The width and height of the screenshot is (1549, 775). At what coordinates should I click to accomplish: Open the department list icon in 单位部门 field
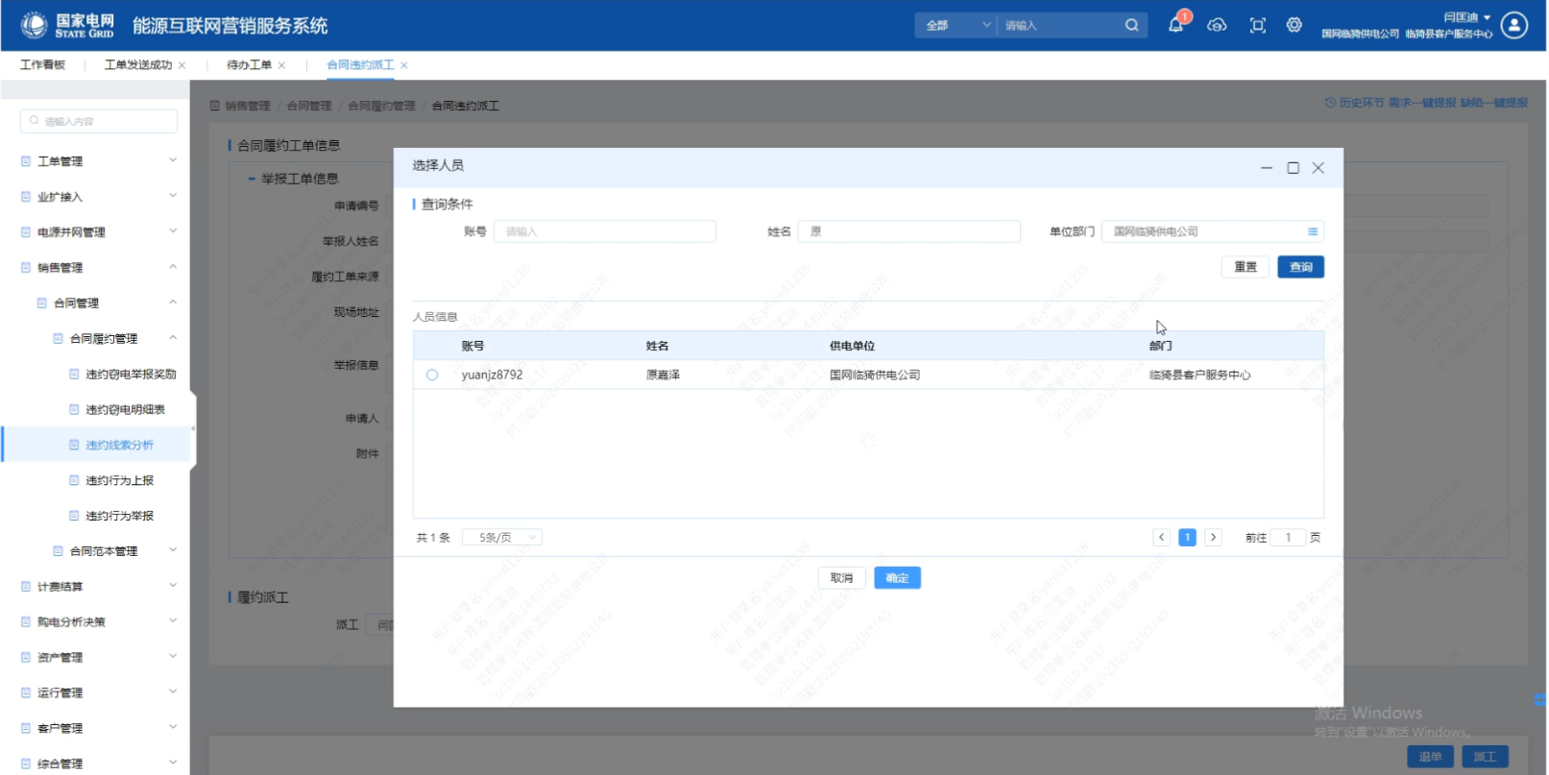(x=1312, y=231)
